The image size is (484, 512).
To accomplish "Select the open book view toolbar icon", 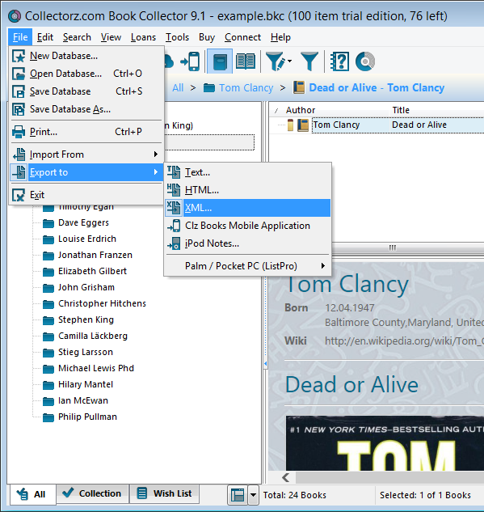I will 246,61.
